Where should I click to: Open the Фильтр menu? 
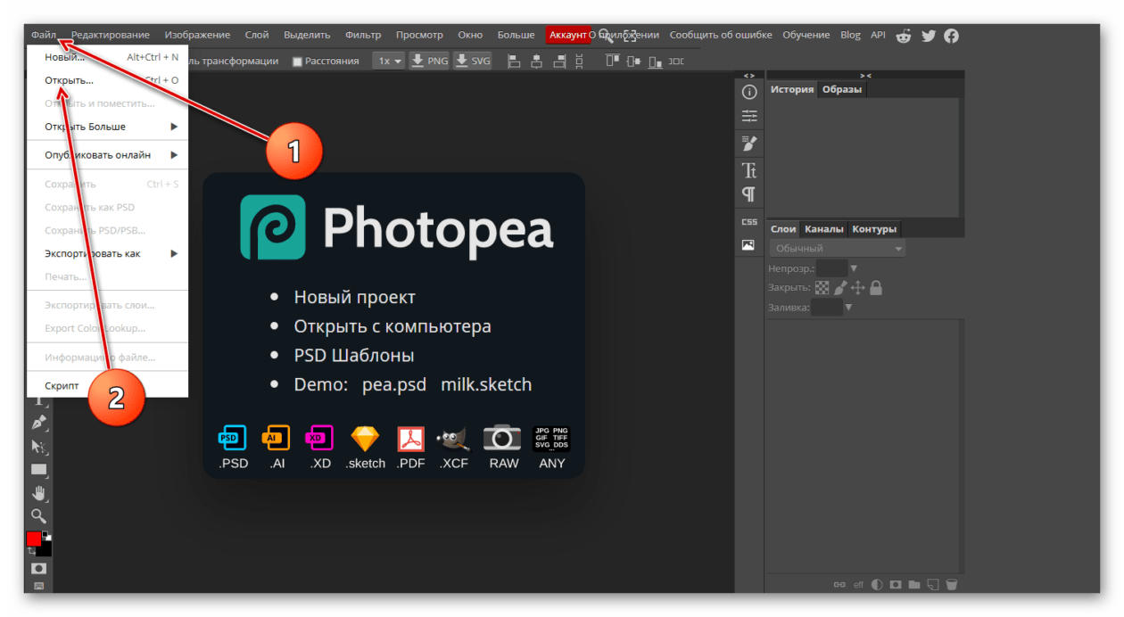click(x=363, y=36)
